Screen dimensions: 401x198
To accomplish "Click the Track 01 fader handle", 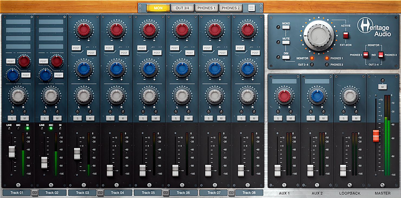I will [12, 152].
